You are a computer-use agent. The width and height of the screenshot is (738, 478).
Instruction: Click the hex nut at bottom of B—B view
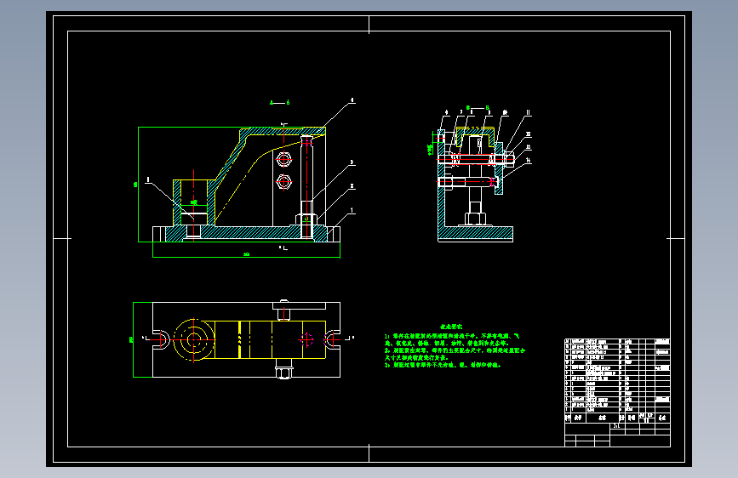point(475,219)
